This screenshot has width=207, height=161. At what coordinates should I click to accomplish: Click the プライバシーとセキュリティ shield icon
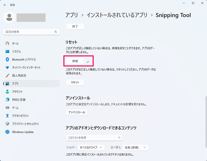(x=8, y=124)
